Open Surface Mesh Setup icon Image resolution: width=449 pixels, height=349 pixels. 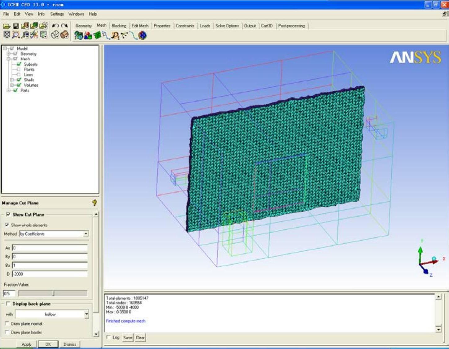click(x=97, y=36)
